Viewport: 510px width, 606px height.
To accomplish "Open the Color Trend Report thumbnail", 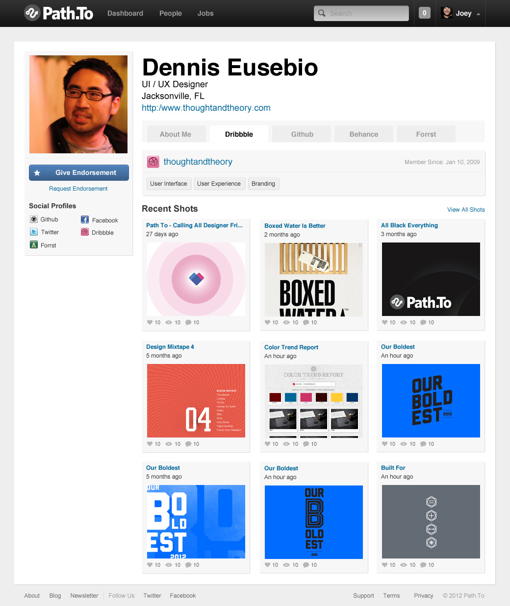I will pos(314,401).
